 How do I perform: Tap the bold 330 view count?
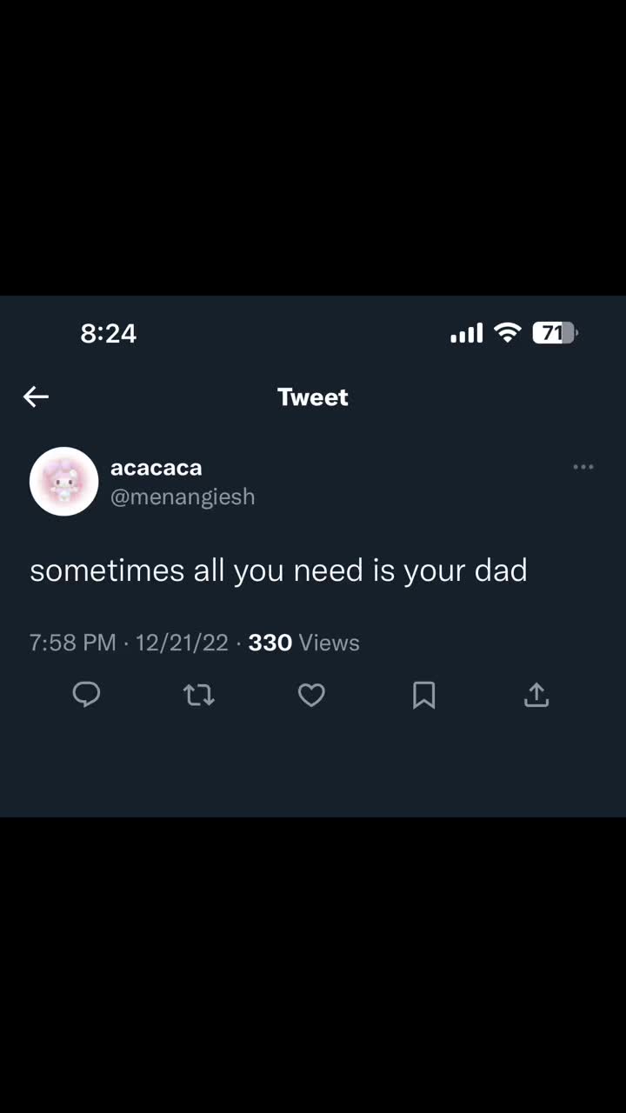point(270,643)
